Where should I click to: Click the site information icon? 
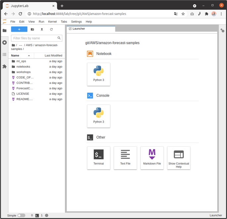pos(29,14)
